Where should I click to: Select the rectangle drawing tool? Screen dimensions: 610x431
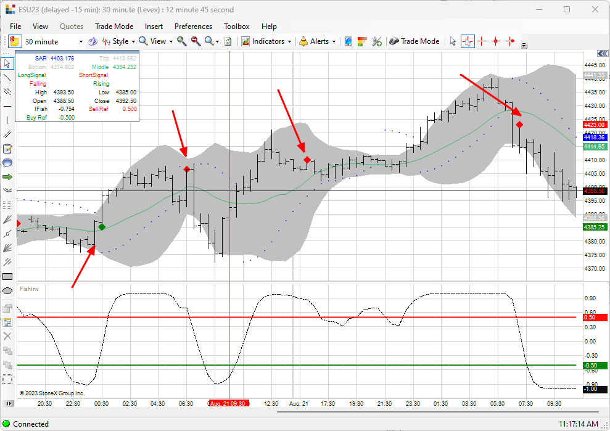[7, 276]
